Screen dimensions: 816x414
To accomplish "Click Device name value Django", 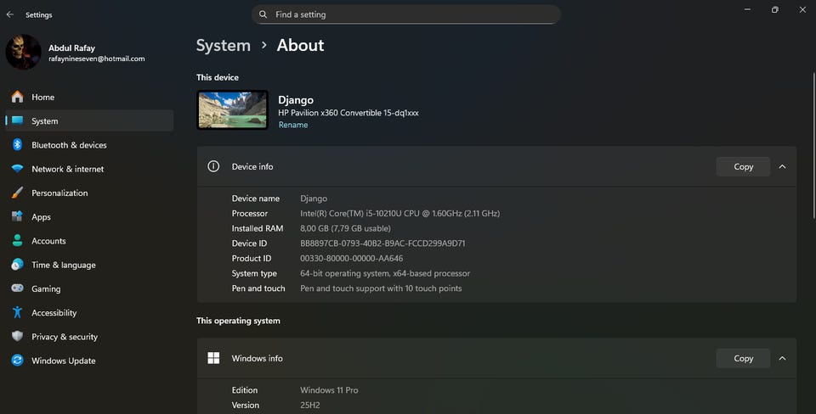I will pos(314,199).
